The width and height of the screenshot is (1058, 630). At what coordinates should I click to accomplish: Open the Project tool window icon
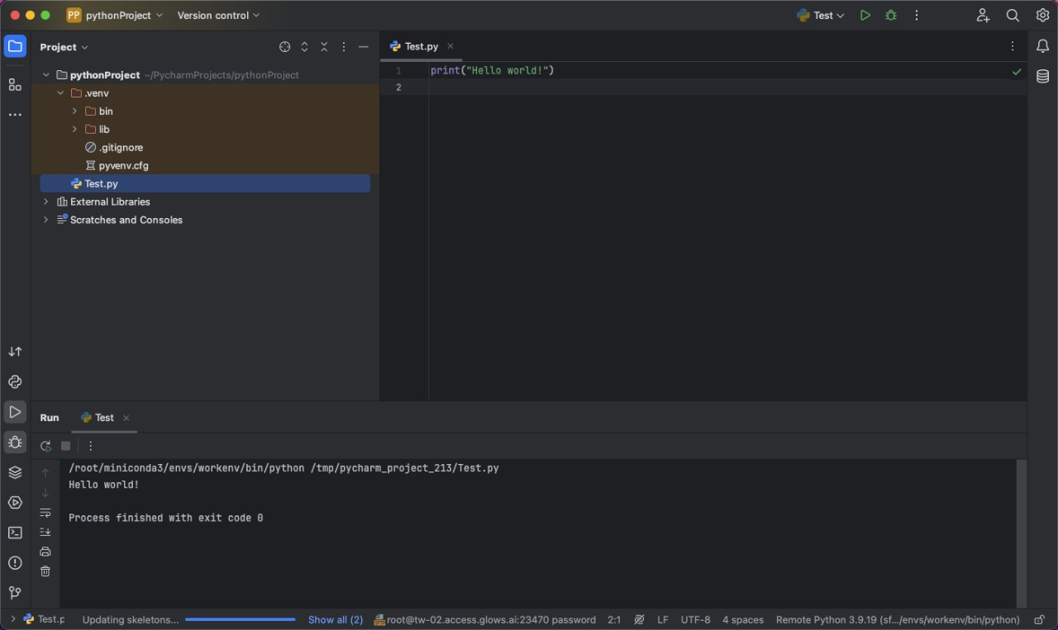(x=15, y=46)
